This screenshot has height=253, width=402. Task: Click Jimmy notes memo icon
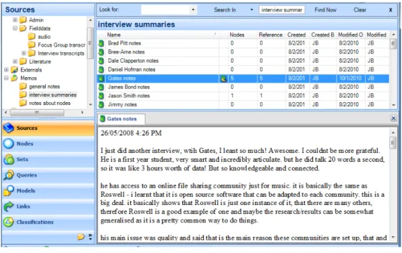tap(102, 104)
